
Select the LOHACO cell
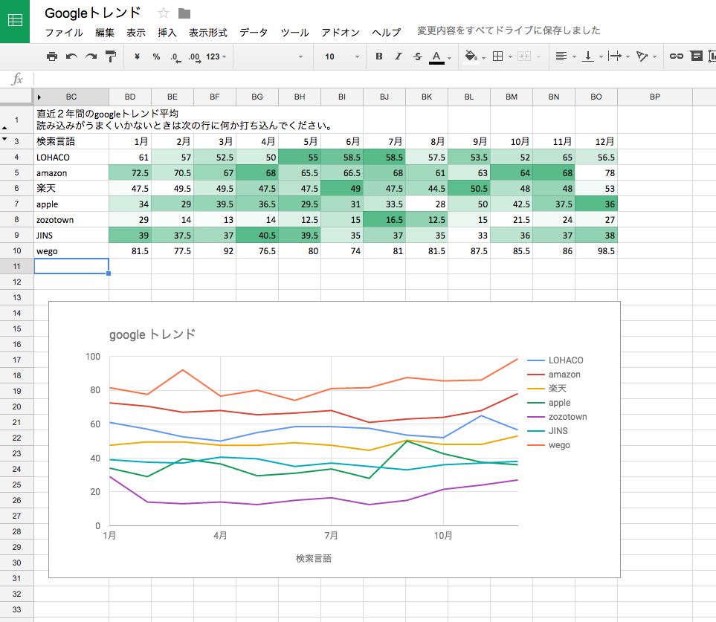[71, 158]
